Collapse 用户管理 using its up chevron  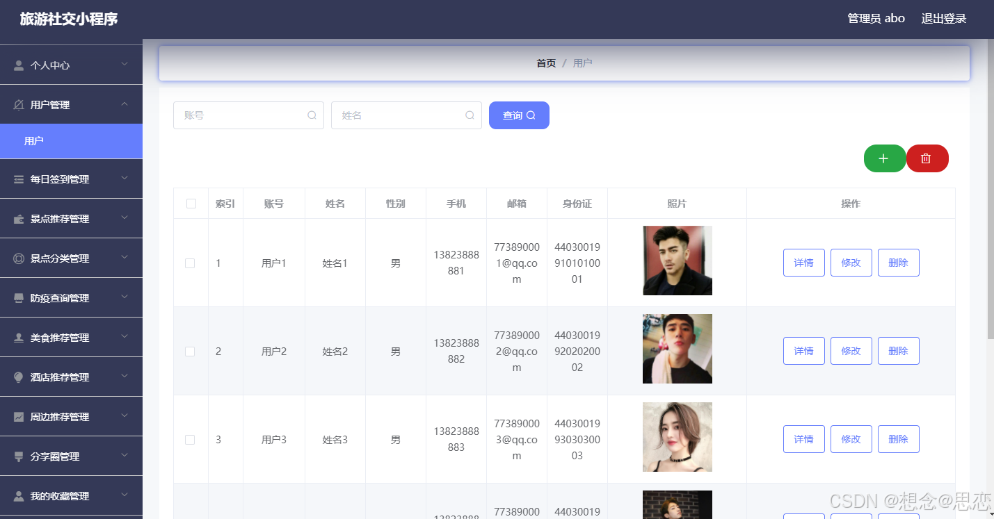coord(125,104)
